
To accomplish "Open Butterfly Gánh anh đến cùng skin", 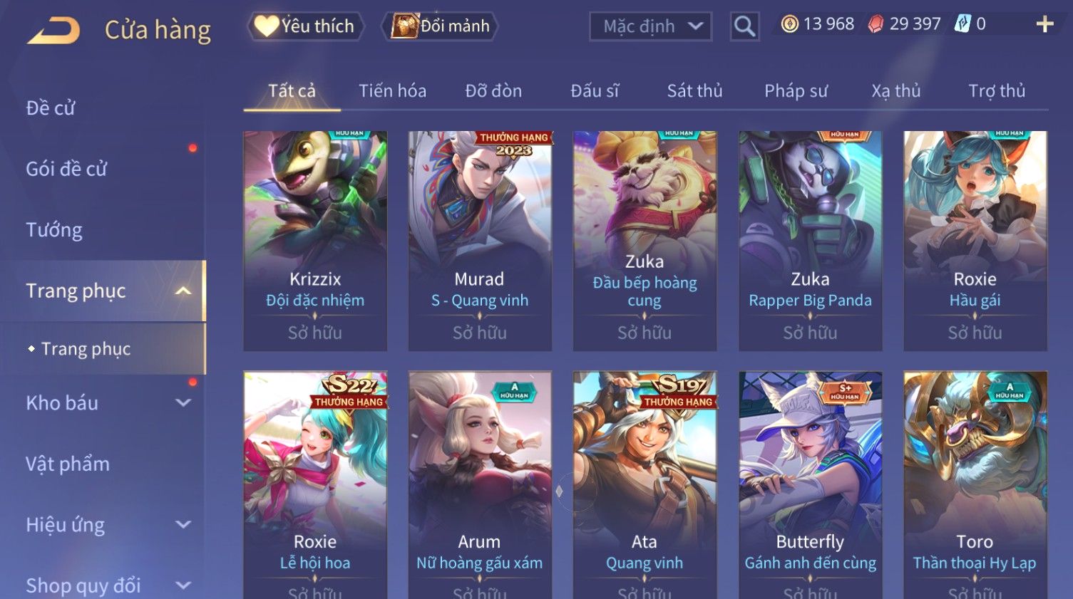I will point(811,485).
